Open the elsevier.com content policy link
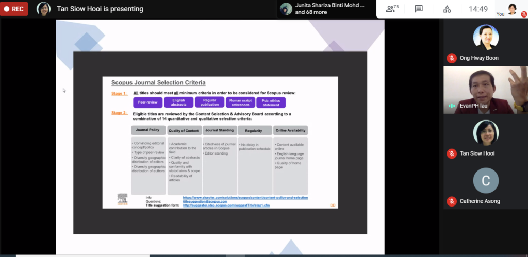Image resolution: width=528 pixels, height=257 pixels. pyautogui.click(x=245, y=197)
